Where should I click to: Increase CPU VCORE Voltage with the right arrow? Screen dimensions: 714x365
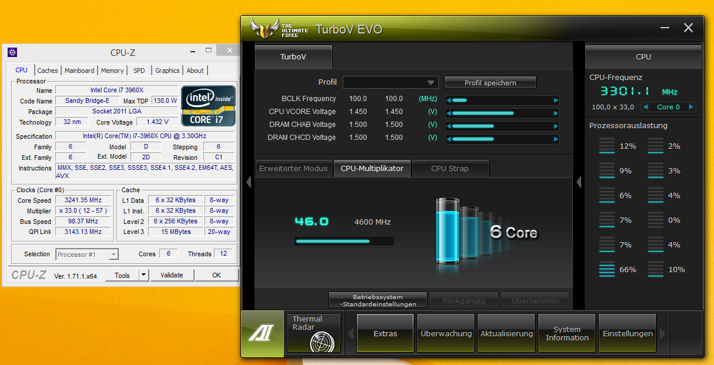[x=556, y=113]
